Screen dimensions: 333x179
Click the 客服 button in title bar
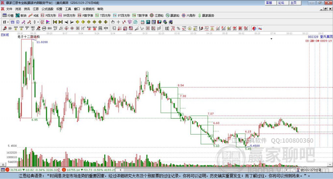click(271, 3)
